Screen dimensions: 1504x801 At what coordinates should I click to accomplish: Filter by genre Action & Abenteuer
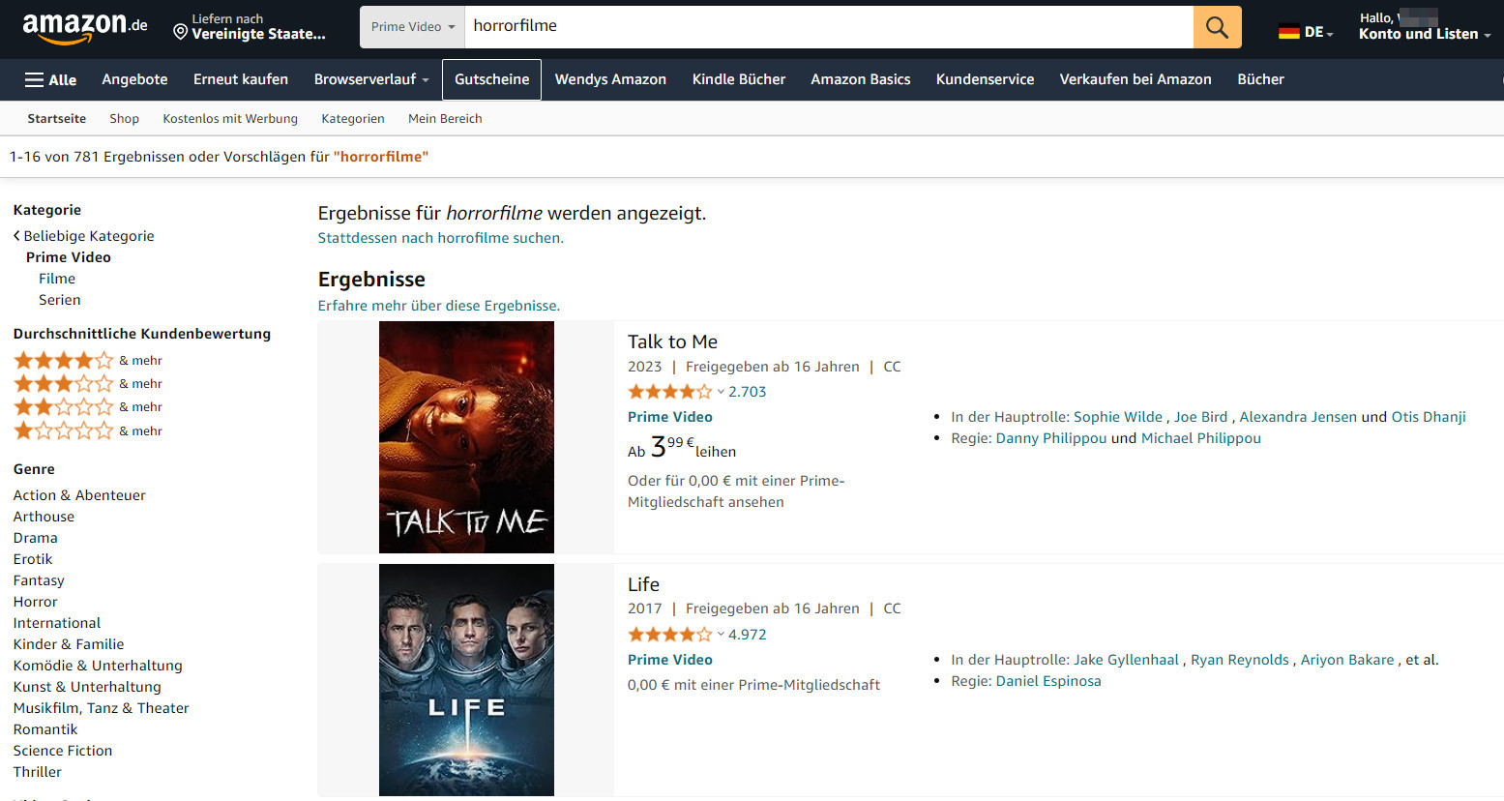coord(79,495)
